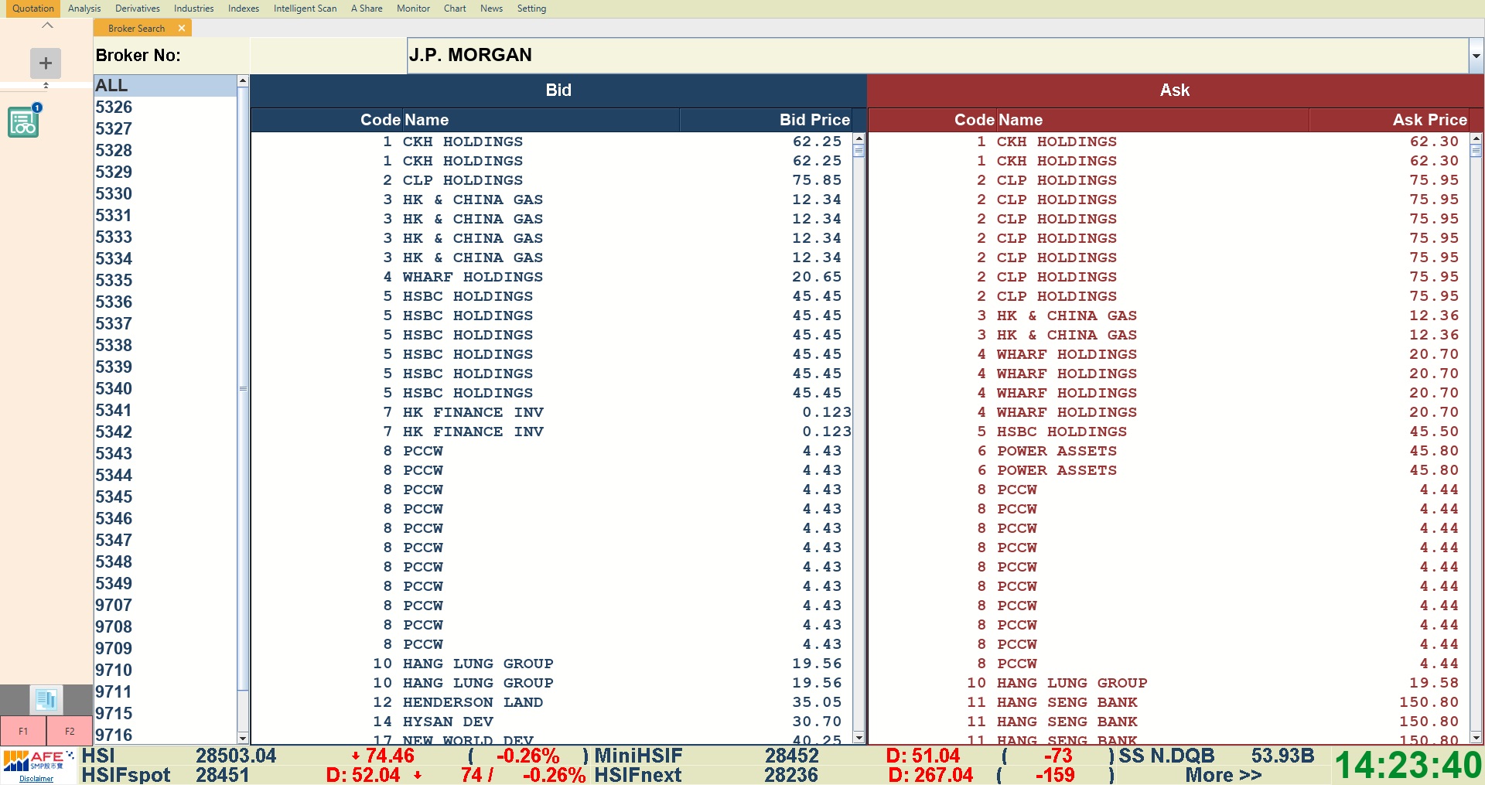1485x785 pixels.
Task: Click the Ask table scroll down arrow
Action: coord(1476,738)
